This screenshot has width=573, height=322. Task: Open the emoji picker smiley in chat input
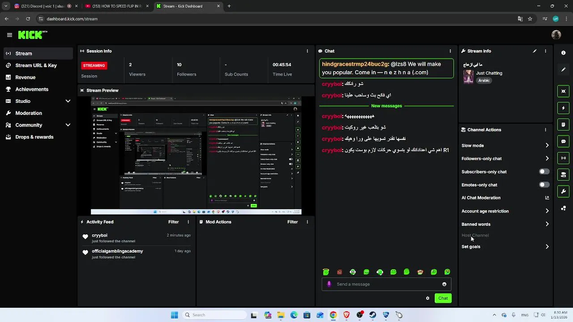click(444, 284)
